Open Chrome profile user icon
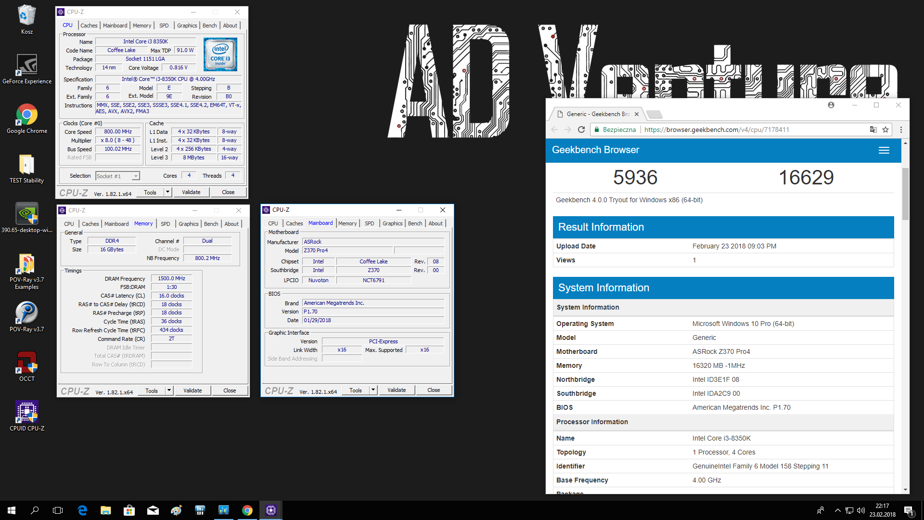The height and width of the screenshot is (520, 924). 831,105
